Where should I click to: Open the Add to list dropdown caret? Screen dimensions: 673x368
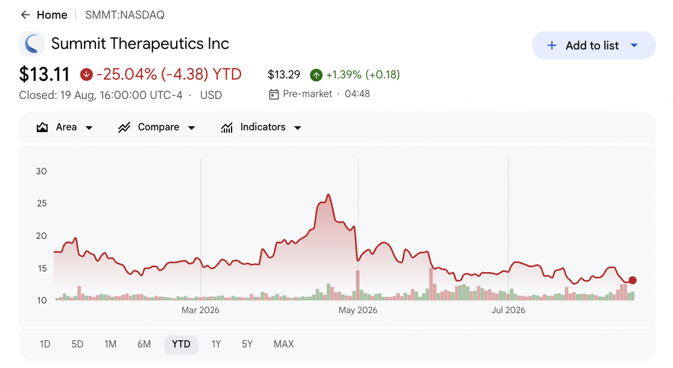634,45
